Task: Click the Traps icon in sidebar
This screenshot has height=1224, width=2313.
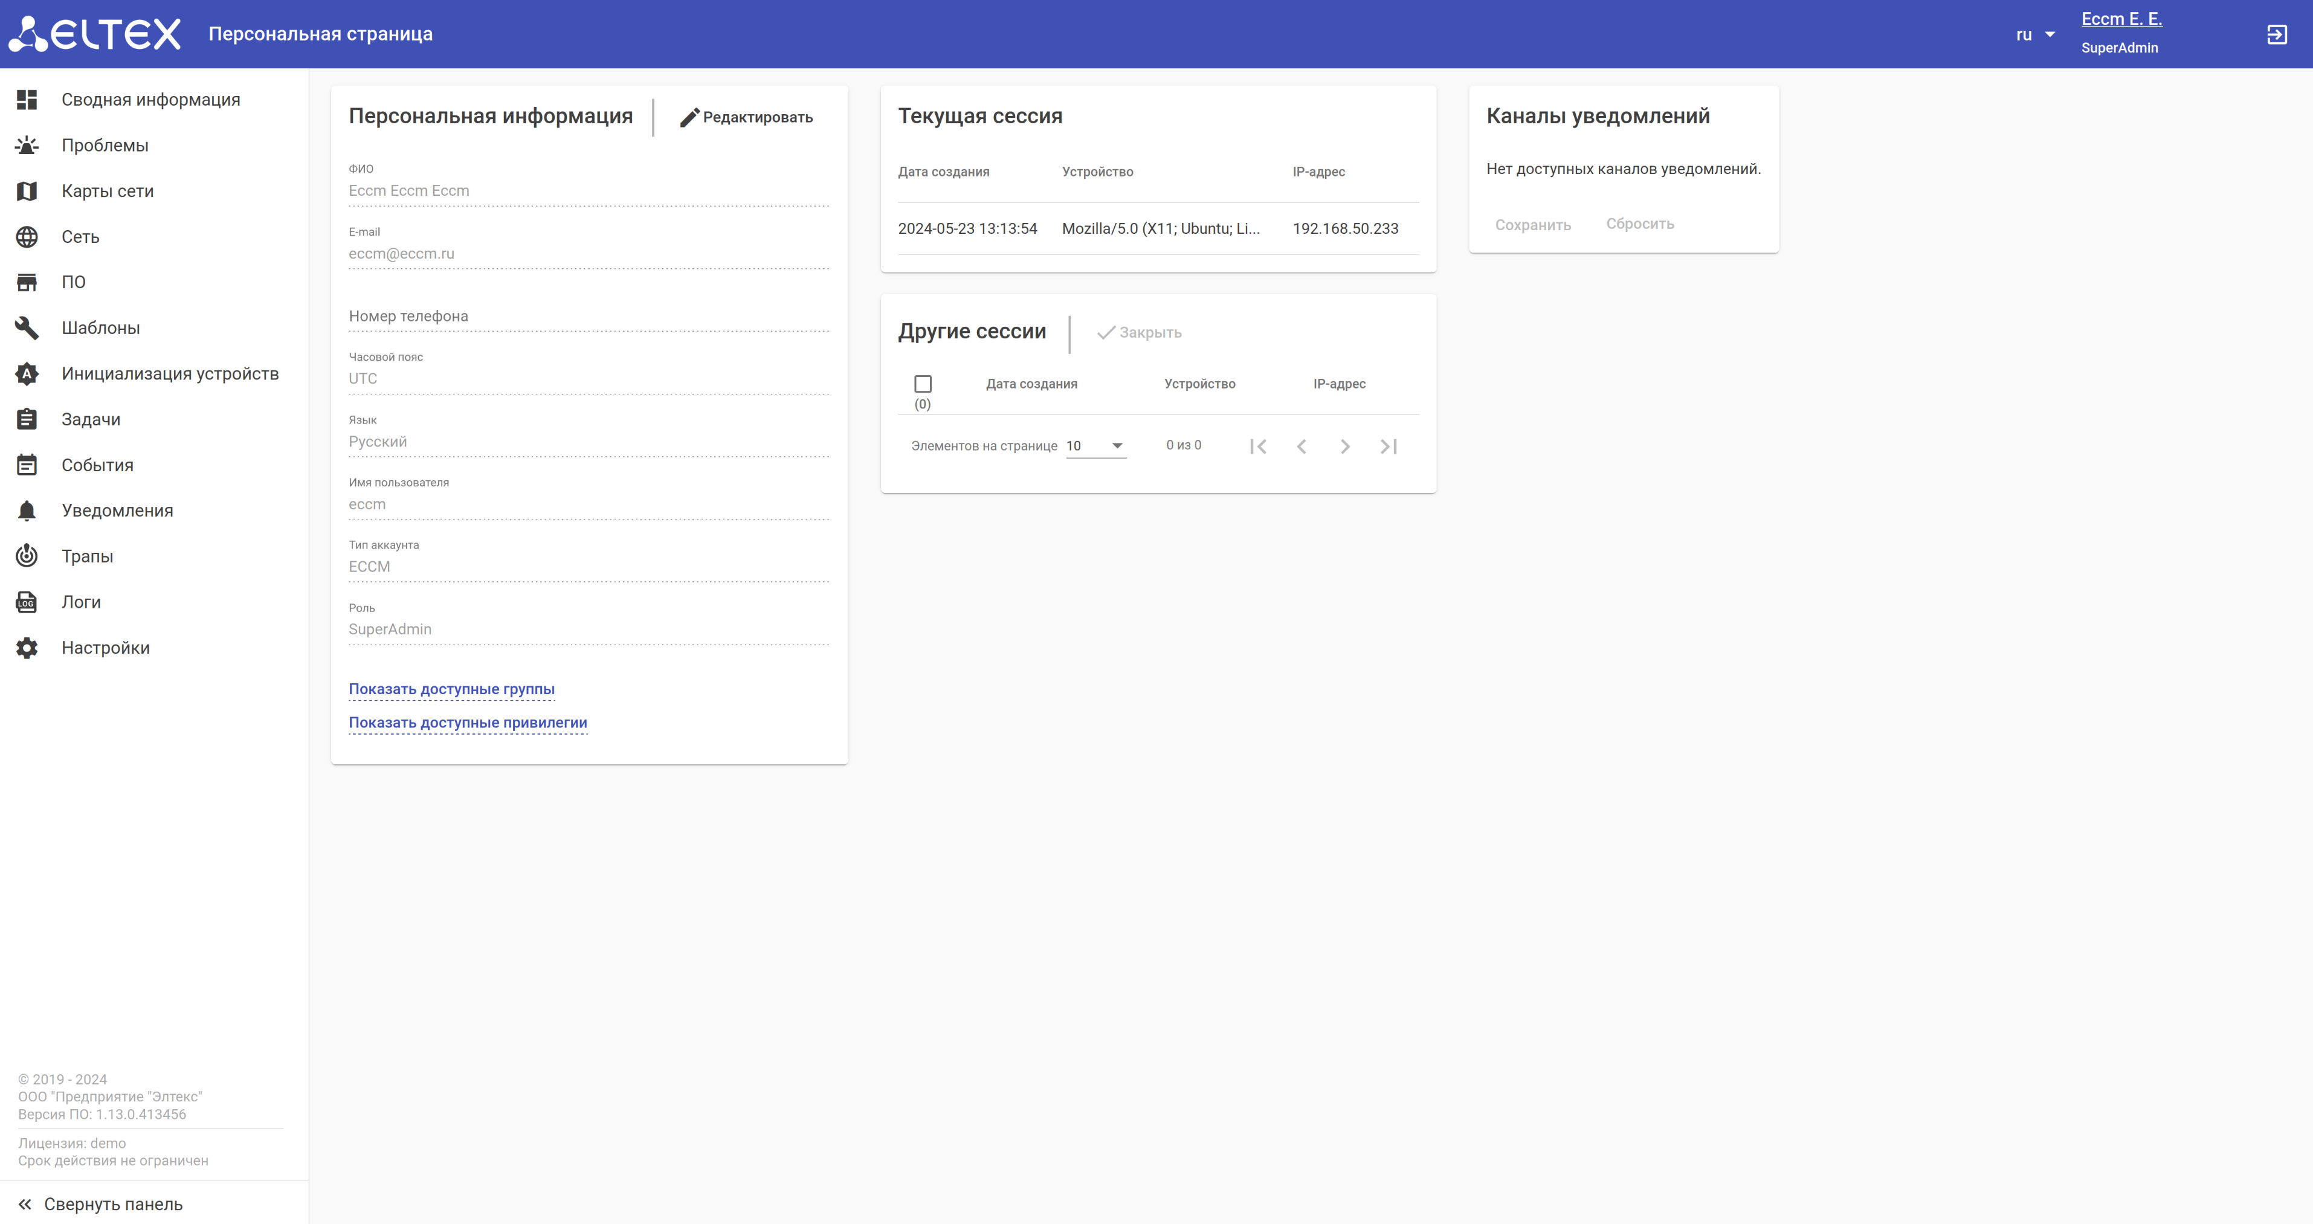Action: pyautogui.click(x=27, y=556)
